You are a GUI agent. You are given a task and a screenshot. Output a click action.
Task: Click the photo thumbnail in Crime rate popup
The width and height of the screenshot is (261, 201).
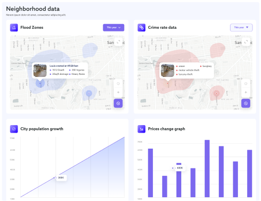(x=167, y=71)
